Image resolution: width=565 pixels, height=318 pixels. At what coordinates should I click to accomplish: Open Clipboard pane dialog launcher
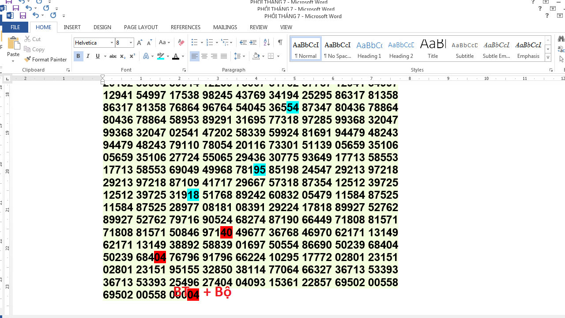[x=68, y=70]
